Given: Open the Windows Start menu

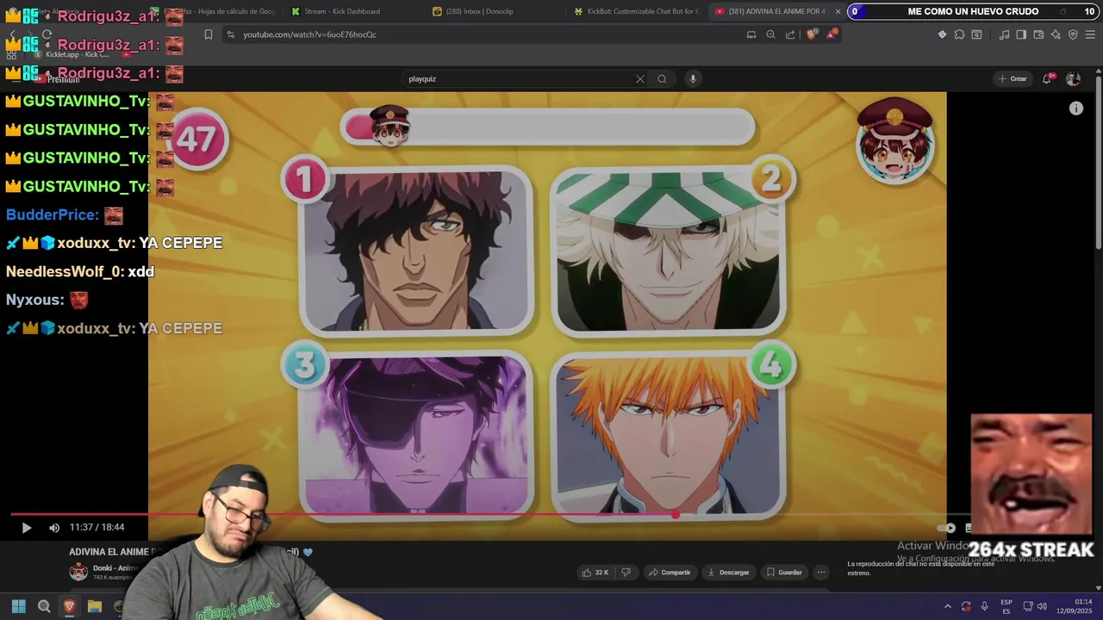Looking at the screenshot, I should 18,606.
